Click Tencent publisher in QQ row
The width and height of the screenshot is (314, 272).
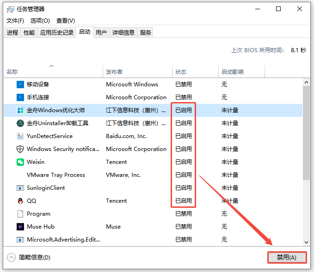click(117, 201)
